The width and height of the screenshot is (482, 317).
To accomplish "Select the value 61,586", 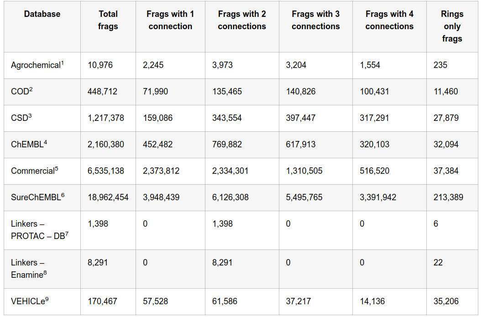I will pos(225,301).
